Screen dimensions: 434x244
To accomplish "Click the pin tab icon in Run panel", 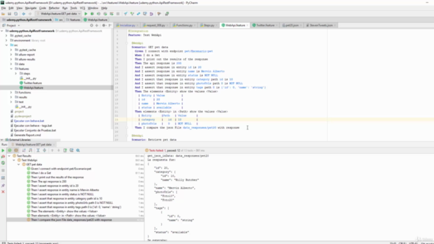I will [3, 185].
